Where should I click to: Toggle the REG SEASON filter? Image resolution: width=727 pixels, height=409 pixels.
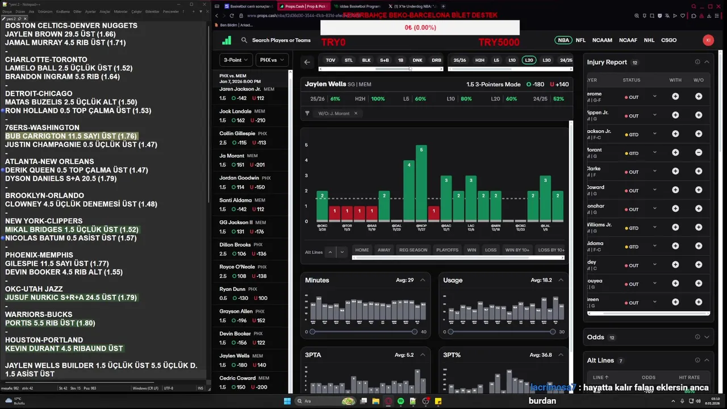tap(413, 250)
